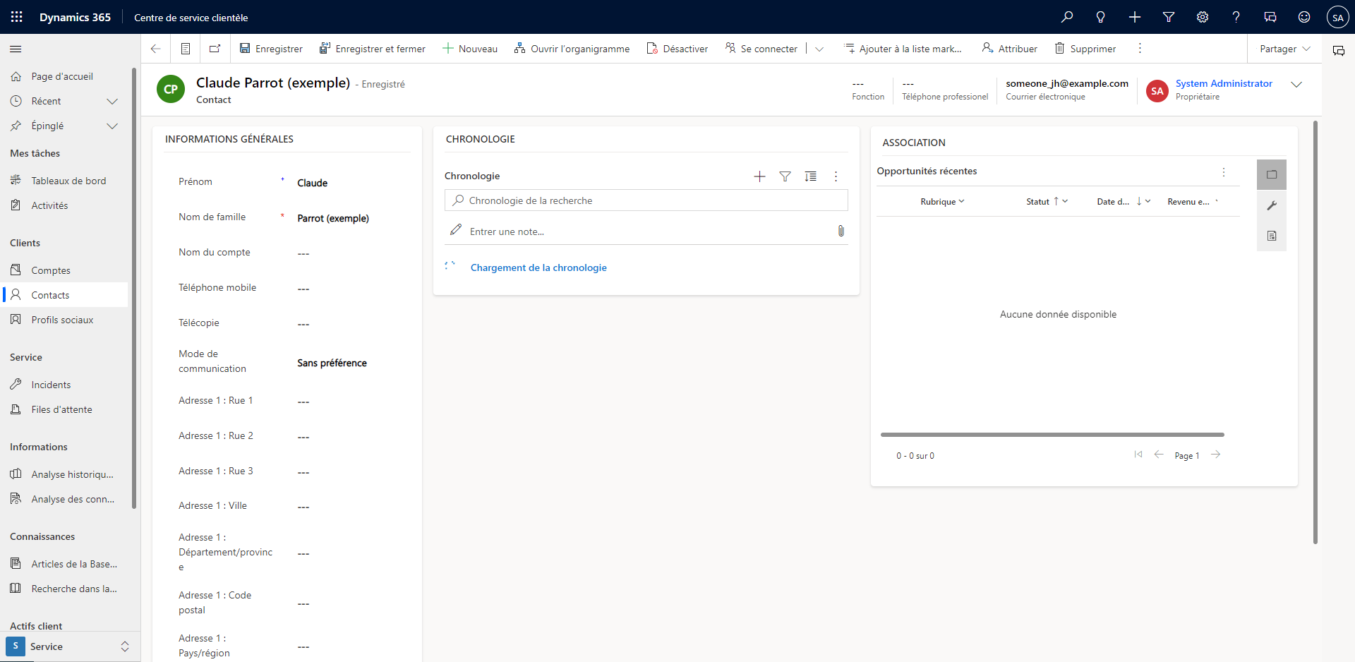Viewport: 1355px width, 662px height.
Task: Filter the timeline entries
Action: tap(785, 176)
